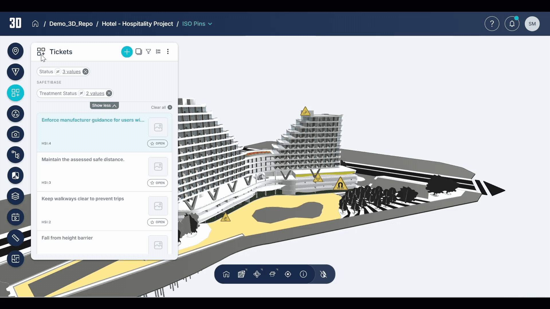Viewport: 550px width, 309px height.
Task: Clear all ticket filters
Action: [x=162, y=107]
